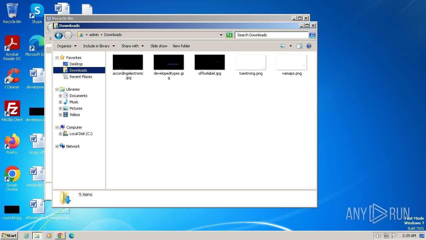Select the CCleaner desktop shortcut
The width and height of the screenshot is (426, 240).
(12, 79)
